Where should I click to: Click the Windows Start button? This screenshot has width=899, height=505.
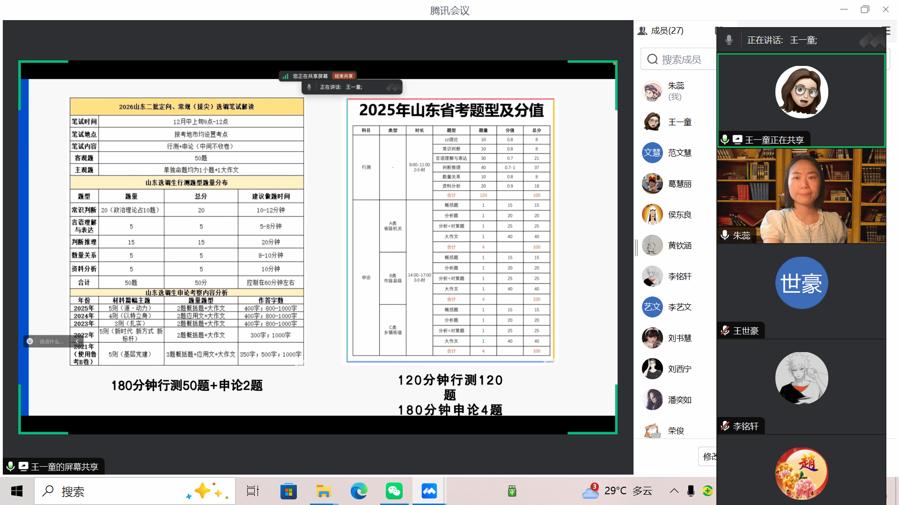(17, 491)
